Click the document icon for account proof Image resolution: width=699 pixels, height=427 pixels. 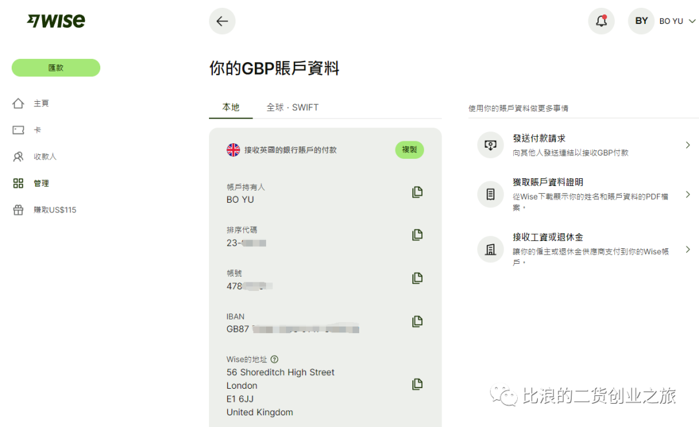coord(491,194)
